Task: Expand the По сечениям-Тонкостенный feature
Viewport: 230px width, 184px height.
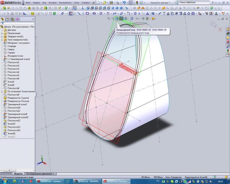Action: click(x=2, y=91)
